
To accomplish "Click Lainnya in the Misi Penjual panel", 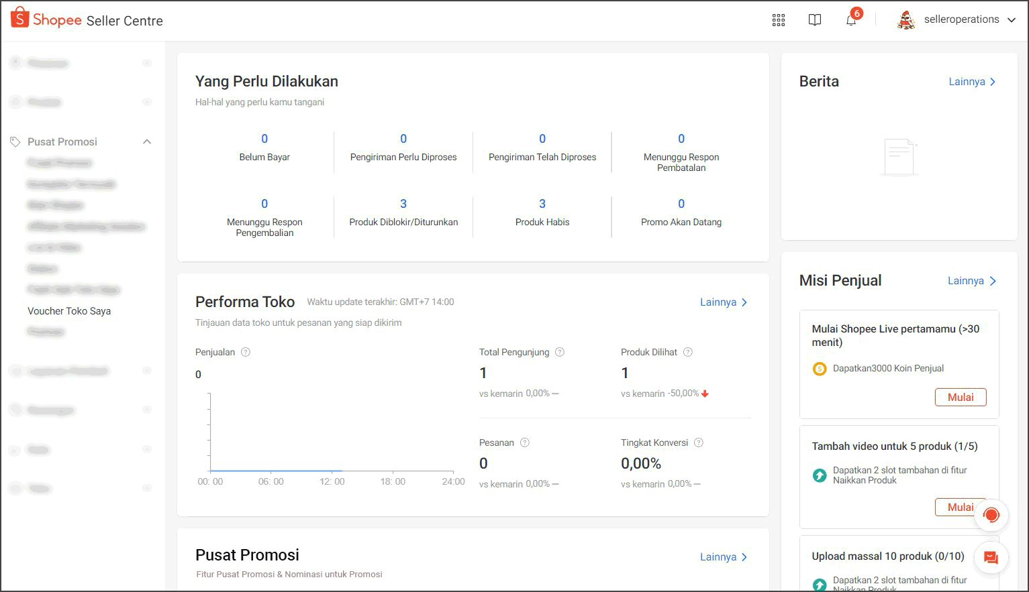I will [x=972, y=281].
